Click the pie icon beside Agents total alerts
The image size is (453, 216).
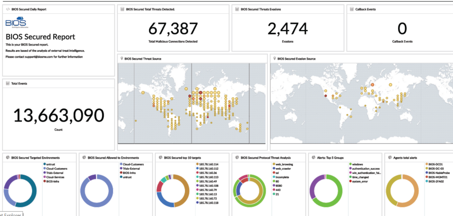[390, 157]
